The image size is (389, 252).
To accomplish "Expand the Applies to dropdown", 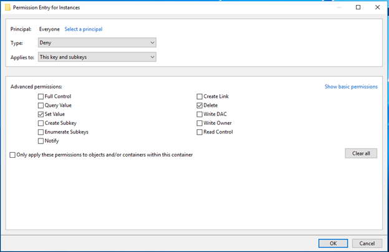I will click(97, 57).
